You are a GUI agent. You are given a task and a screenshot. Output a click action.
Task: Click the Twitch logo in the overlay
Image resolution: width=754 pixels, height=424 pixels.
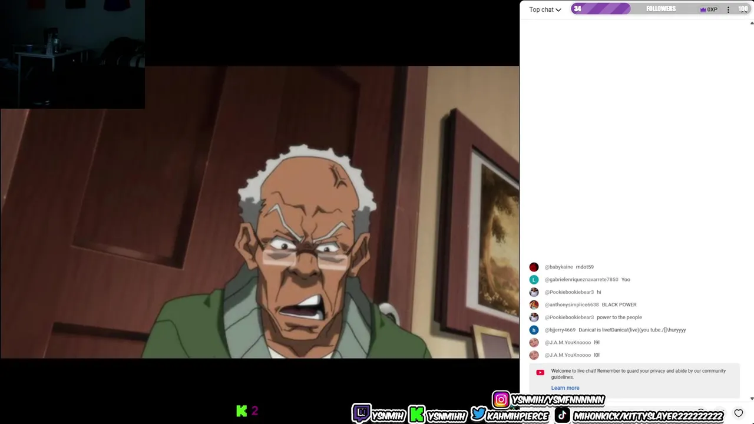(361, 413)
